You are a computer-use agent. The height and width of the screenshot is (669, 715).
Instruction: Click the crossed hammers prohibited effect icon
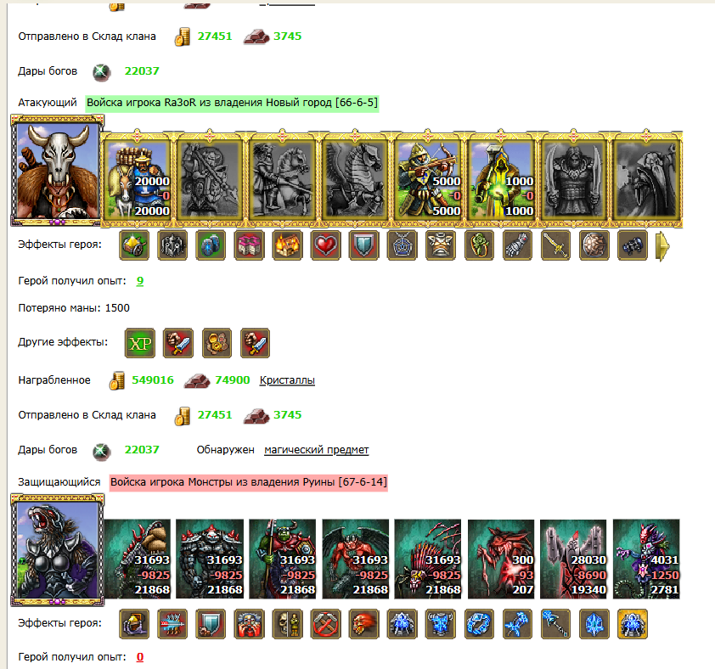[325, 624]
